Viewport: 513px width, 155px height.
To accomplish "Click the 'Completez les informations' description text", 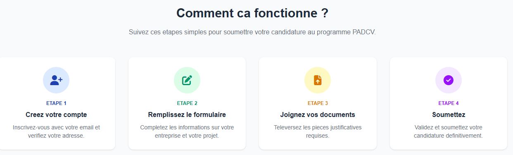I will [187, 131].
